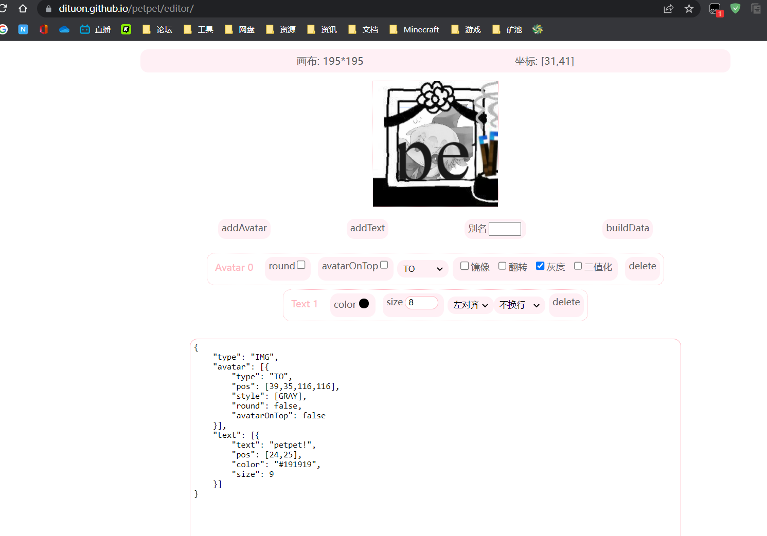This screenshot has height=536, width=767.
Task: Click the text size input field
Action: click(421, 302)
